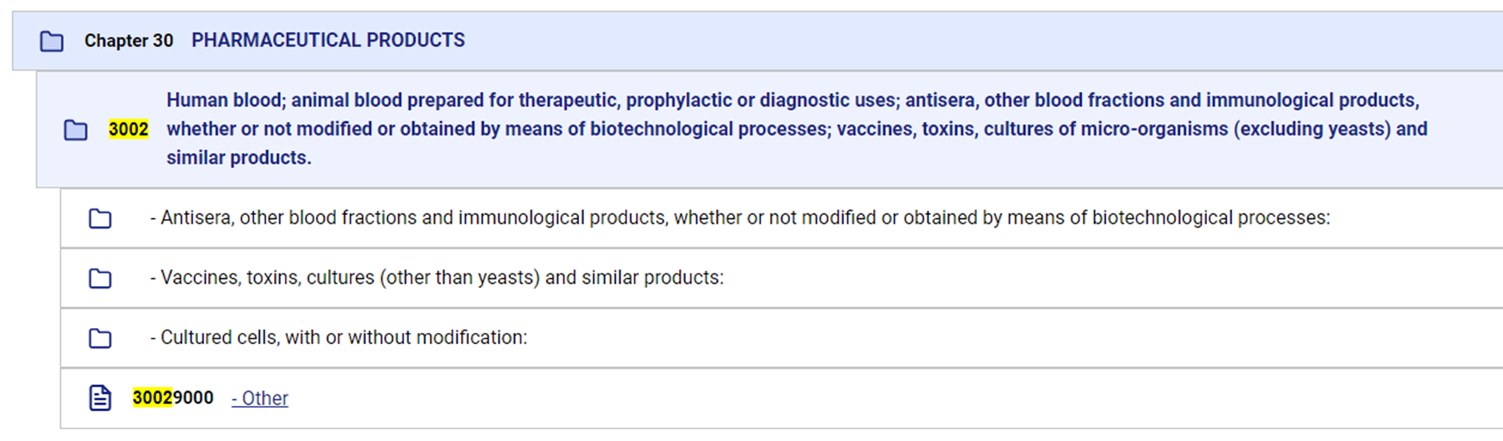Click the document icon next to 30029000
Image resolution: width=1503 pixels, height=441 pixels.
click(100, 398)
